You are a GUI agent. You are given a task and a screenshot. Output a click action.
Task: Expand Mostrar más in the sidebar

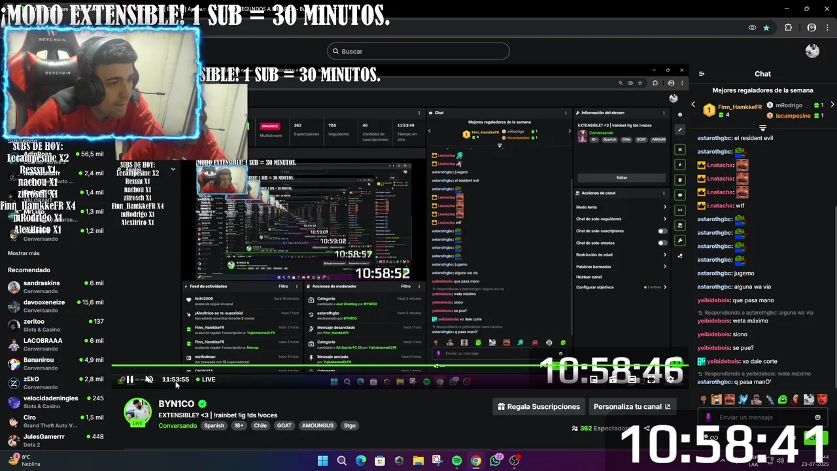tap(24, 253)
